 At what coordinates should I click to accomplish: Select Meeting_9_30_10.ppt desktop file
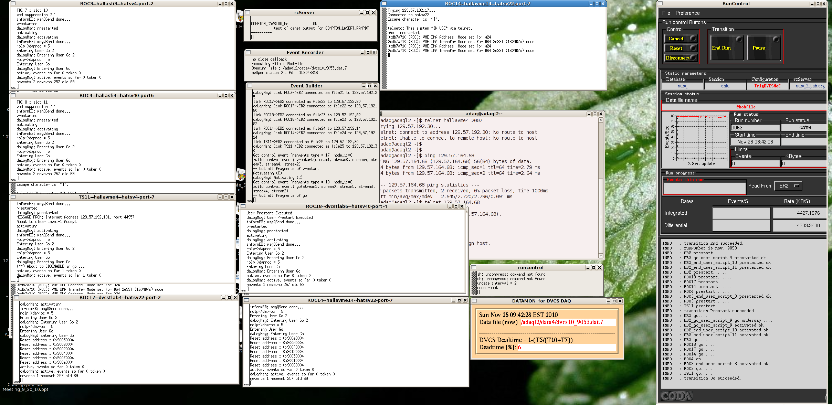coord(25,390)
